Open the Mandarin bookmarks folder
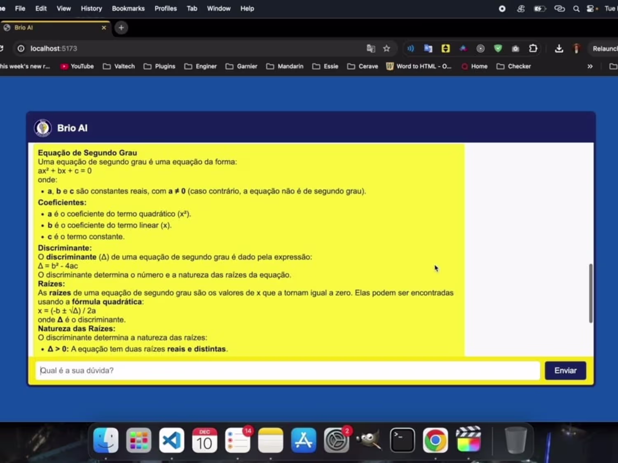This screenshot has height=463, width=618. pos(285,66)
